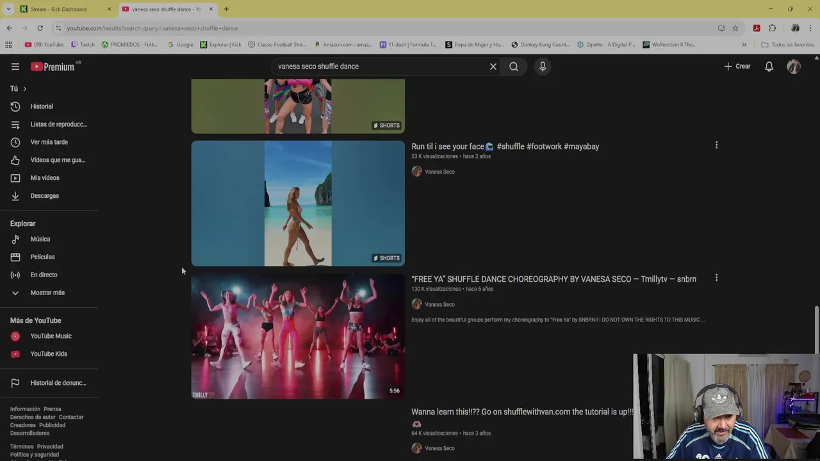The image size is (820, 461).
Task: Open 'FREE YA' video options menu
Action: click(x=716, y=278)
